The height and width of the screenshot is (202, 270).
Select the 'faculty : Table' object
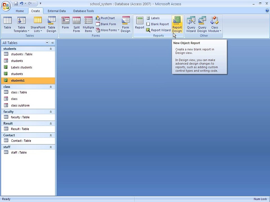pos(28,117)
